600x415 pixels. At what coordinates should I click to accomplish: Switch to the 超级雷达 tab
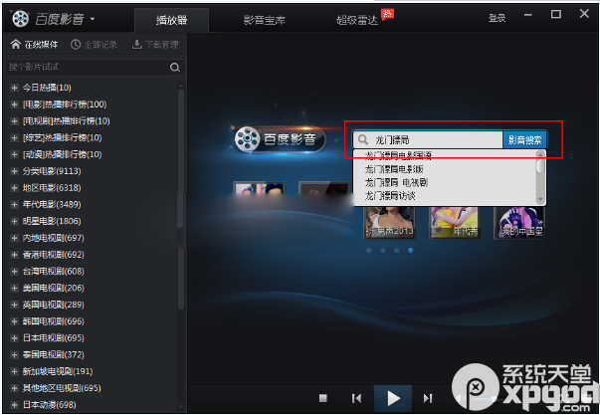[x=357, y=20]
